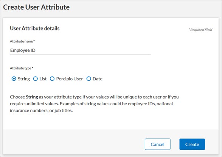Focus the Attribute name input field
The height and width of the screenshot is (157, 222).
[81, 50]
